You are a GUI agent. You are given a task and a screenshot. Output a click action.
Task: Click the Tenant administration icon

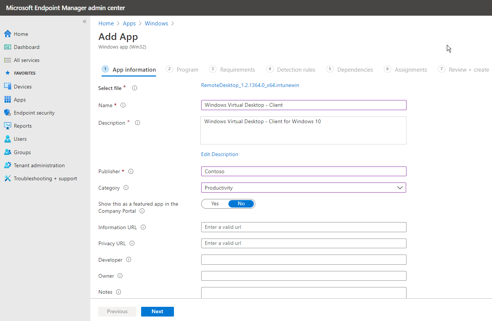point(7,165)
